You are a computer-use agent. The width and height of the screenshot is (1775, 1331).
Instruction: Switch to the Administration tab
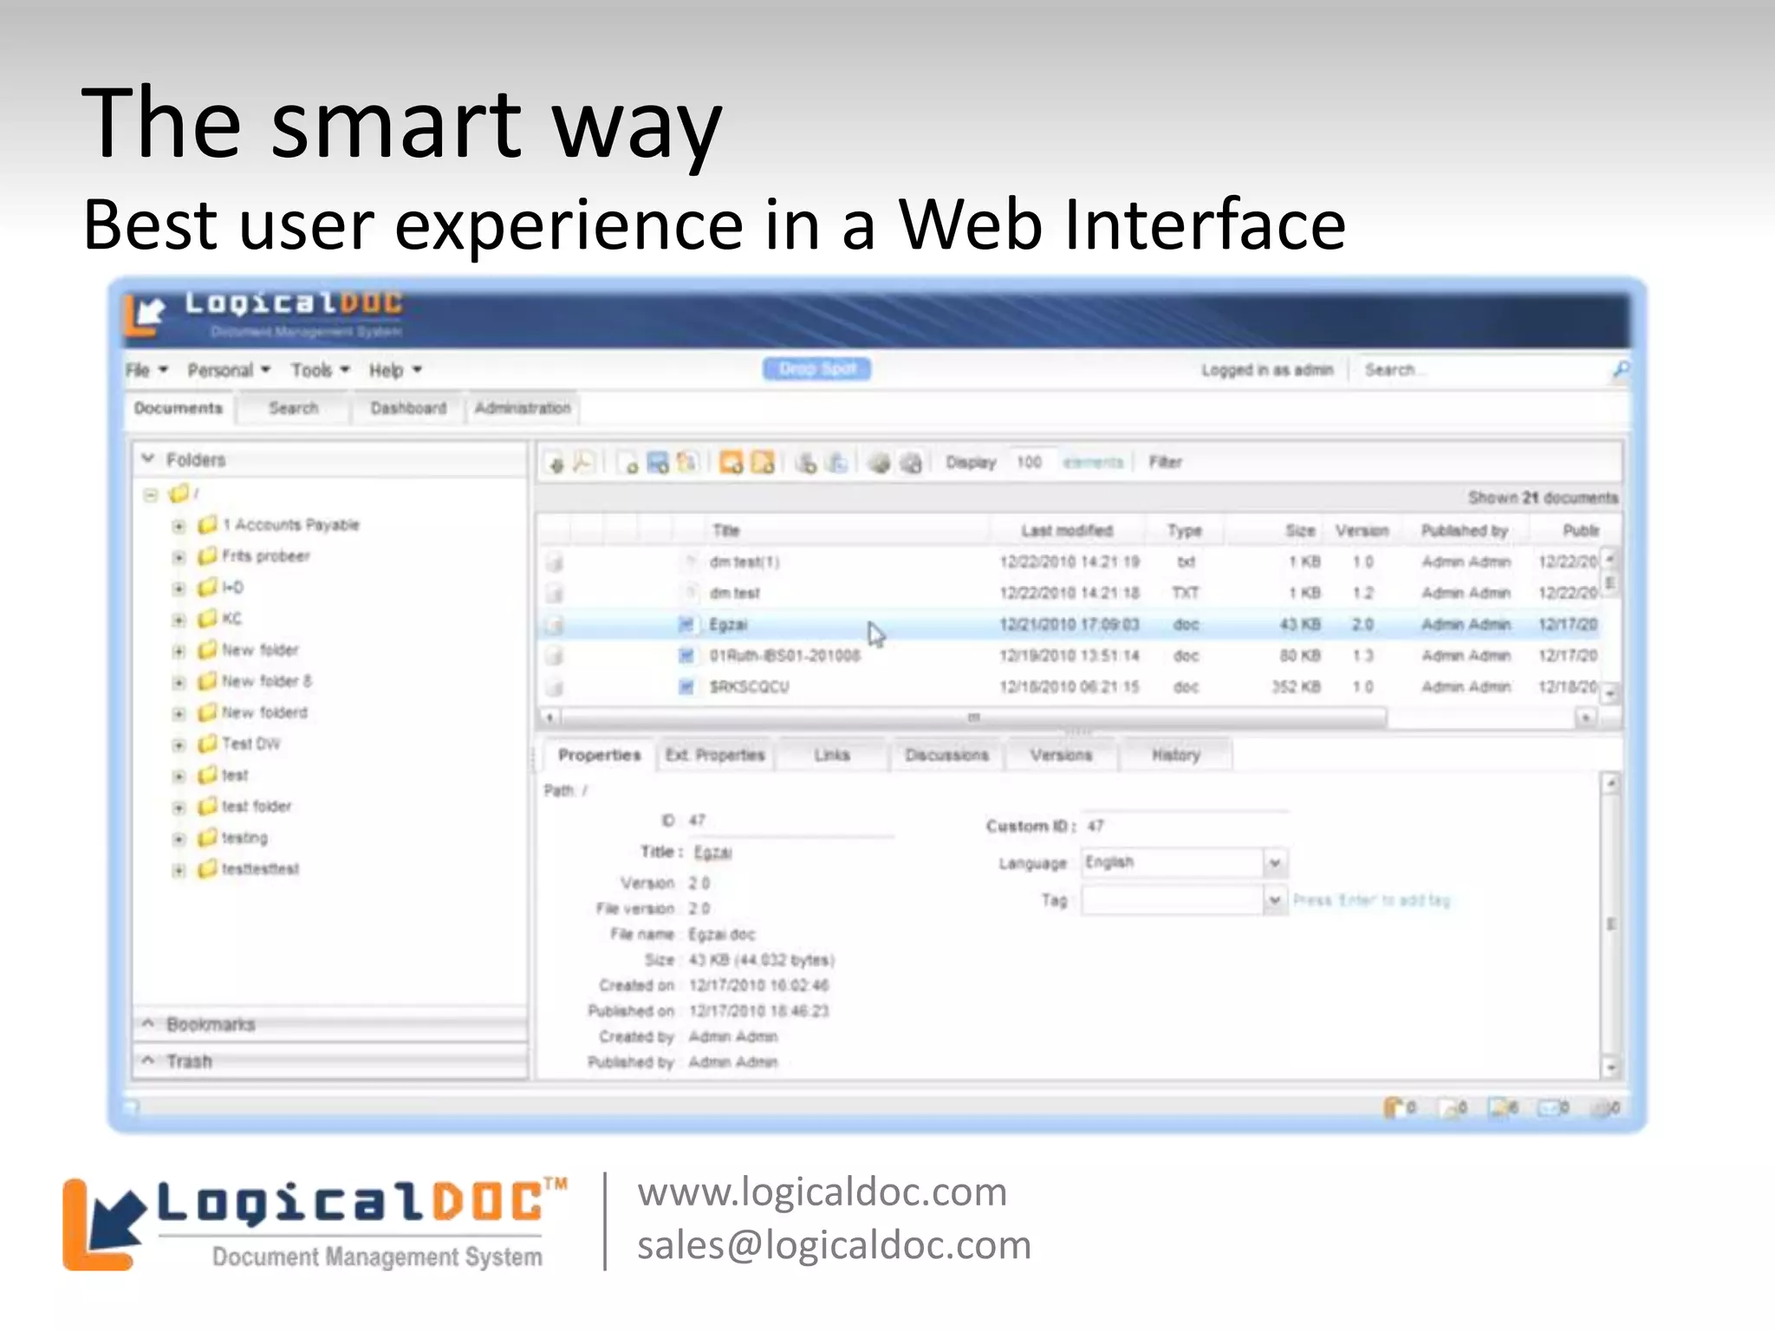click(x=523, y=408)
